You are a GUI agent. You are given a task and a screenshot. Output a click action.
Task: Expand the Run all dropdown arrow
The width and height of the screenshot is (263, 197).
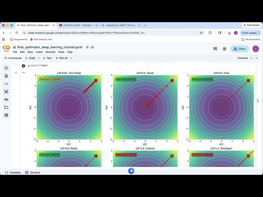pyautogui.click(x=71, y=58)
